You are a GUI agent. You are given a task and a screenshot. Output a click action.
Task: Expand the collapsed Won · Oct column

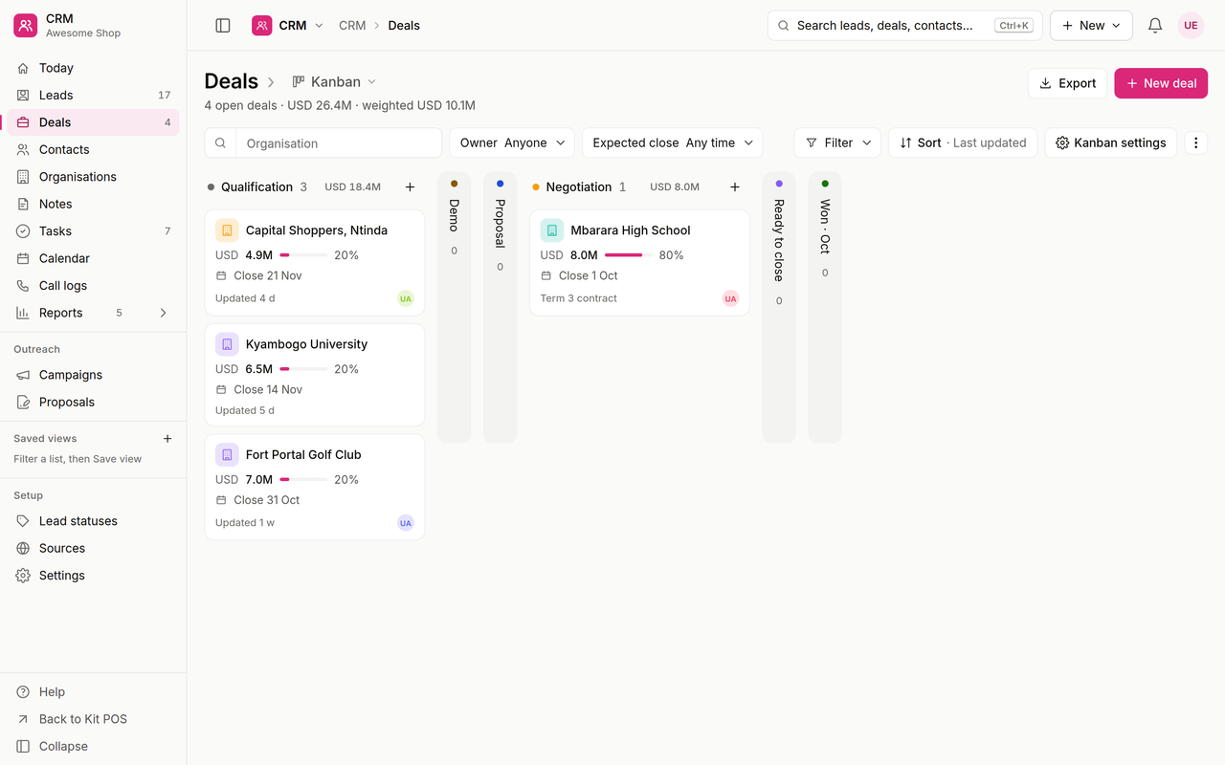tap(825, 308)
